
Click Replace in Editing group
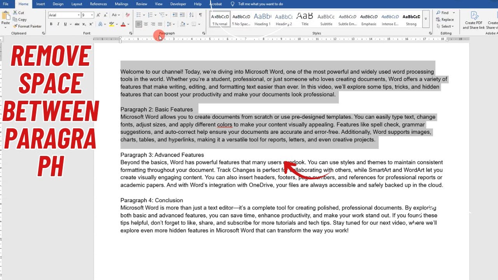445,19
